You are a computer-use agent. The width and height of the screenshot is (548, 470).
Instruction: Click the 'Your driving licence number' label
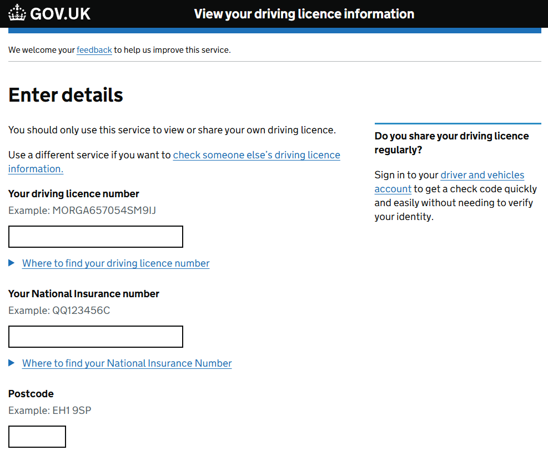(74, 194)
